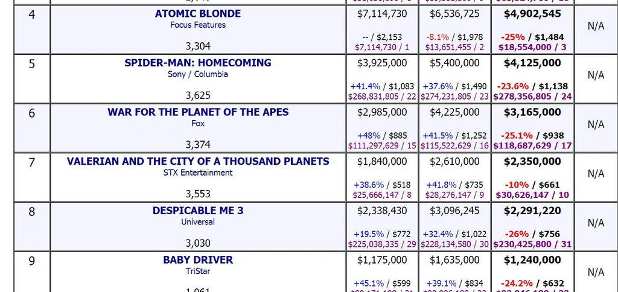Screen dimensions: 618x292
Task: Select VALERIAN AND THE CITY OF A THOUSAND PLANETS
Action: (x=198, y=162)
